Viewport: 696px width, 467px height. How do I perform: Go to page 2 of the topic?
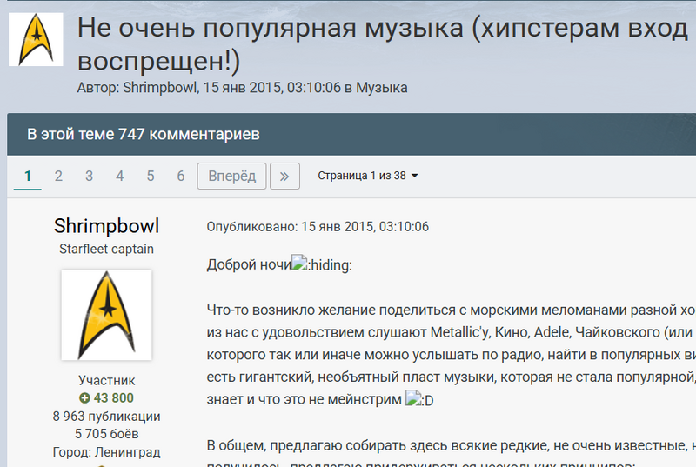tap(58, 176)
